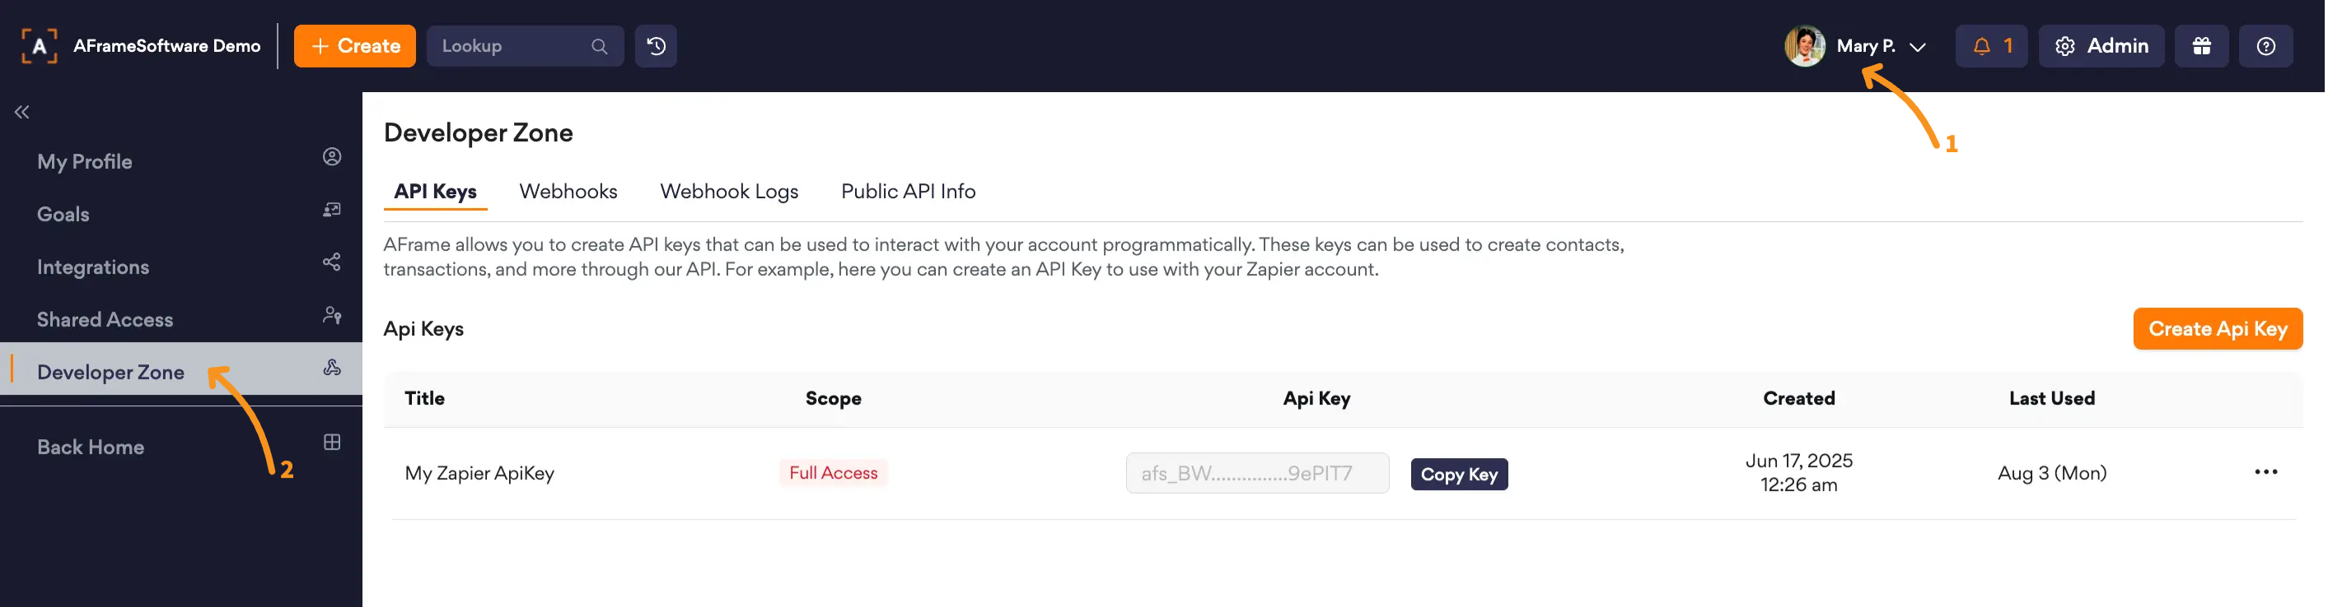The height and width of the screenshot is (607, 2328).
Task: Switch to the Webhook Logs tab
Action: coord(729,191)
